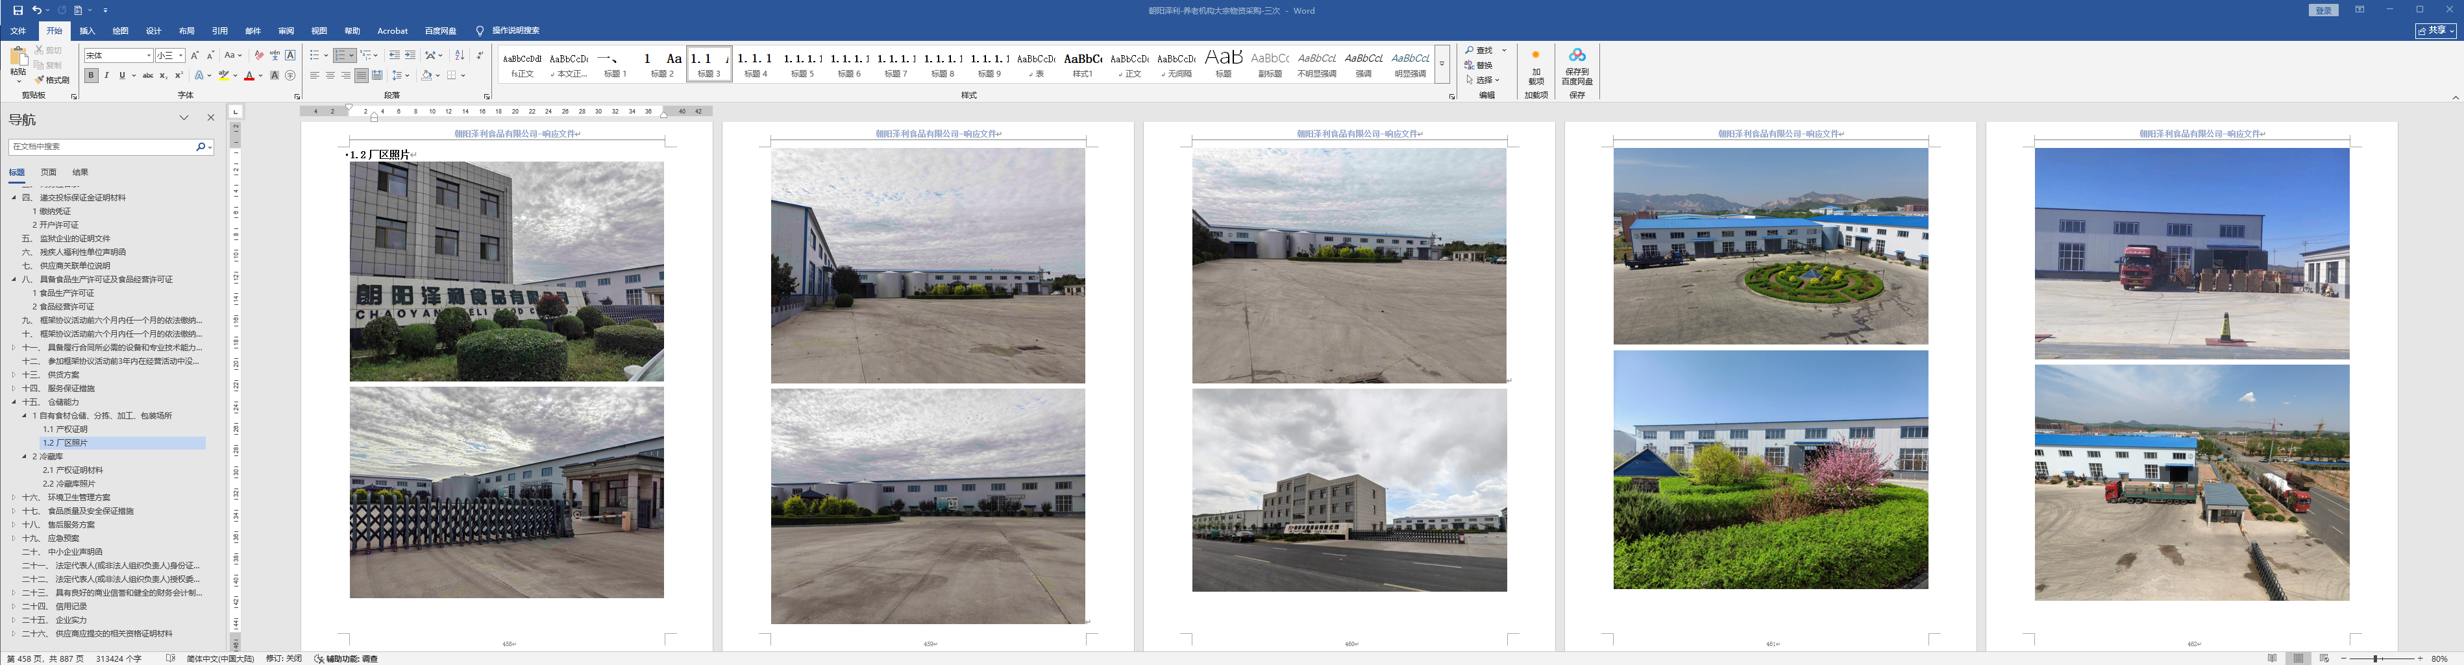Open Replace (替换) dialog

1479,65
